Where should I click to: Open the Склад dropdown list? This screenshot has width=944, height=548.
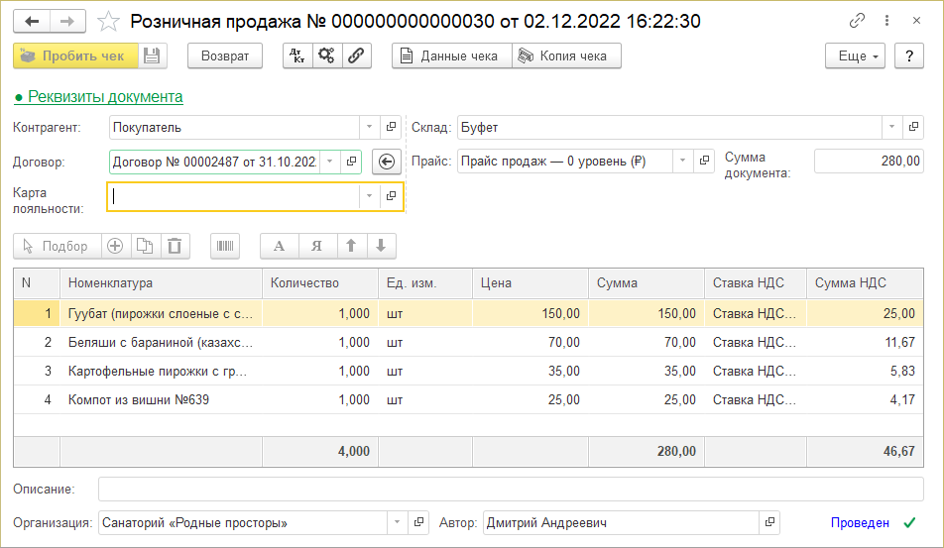click(x=891, y=127)
